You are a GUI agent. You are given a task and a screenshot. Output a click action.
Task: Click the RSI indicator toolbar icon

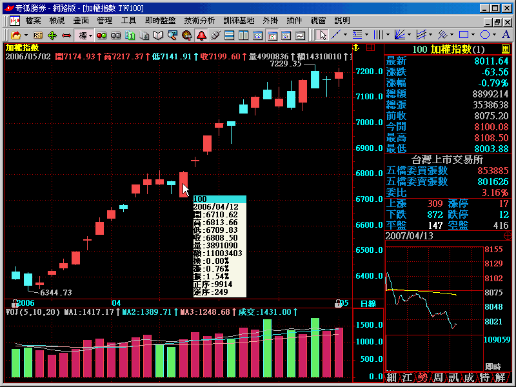(37, 35)
